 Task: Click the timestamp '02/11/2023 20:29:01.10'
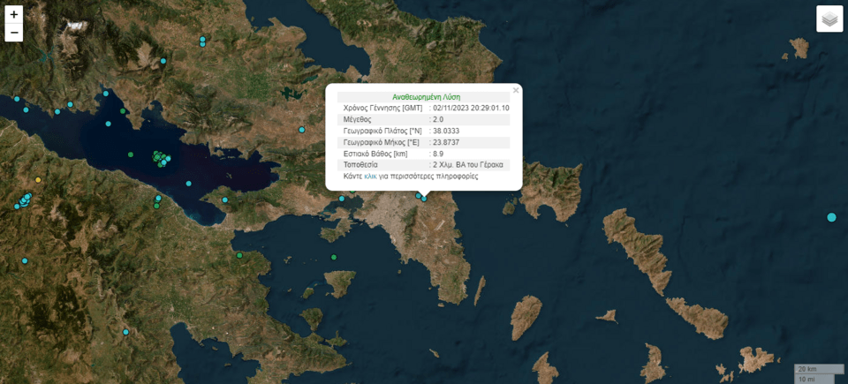471,109
